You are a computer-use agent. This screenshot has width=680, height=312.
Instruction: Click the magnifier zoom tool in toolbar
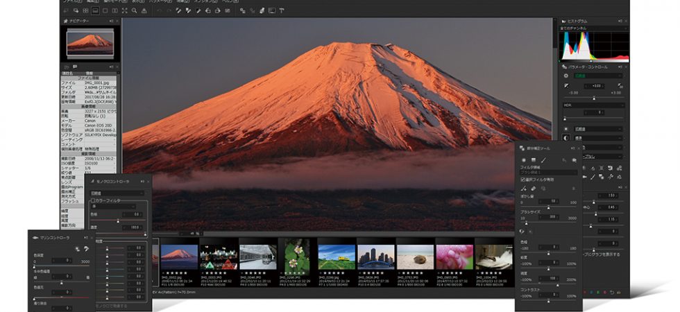coord(134,10)
